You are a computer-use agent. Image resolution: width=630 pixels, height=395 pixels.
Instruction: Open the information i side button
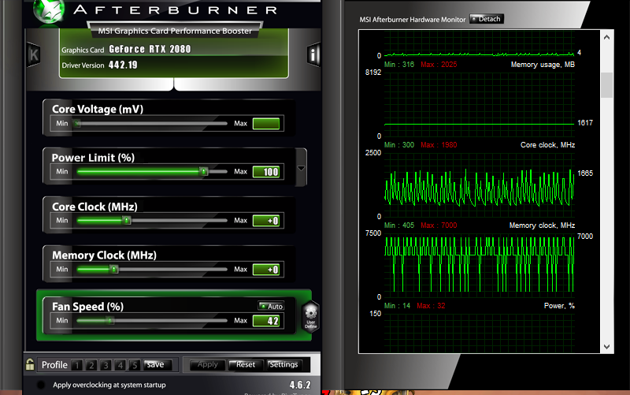[313, 54]
